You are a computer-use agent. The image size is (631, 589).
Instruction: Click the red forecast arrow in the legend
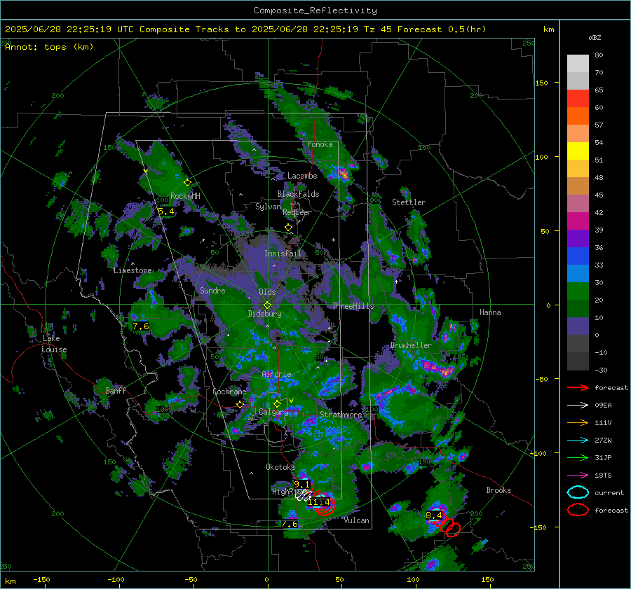578,387
